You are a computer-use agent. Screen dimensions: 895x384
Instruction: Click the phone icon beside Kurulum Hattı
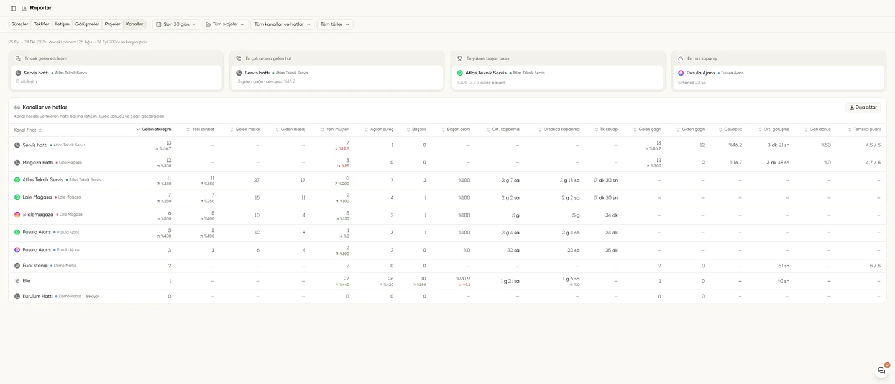click(17, 297)
